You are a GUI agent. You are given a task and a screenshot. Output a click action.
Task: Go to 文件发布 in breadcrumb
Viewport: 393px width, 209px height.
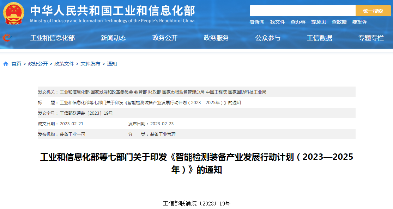coord(90,64)
